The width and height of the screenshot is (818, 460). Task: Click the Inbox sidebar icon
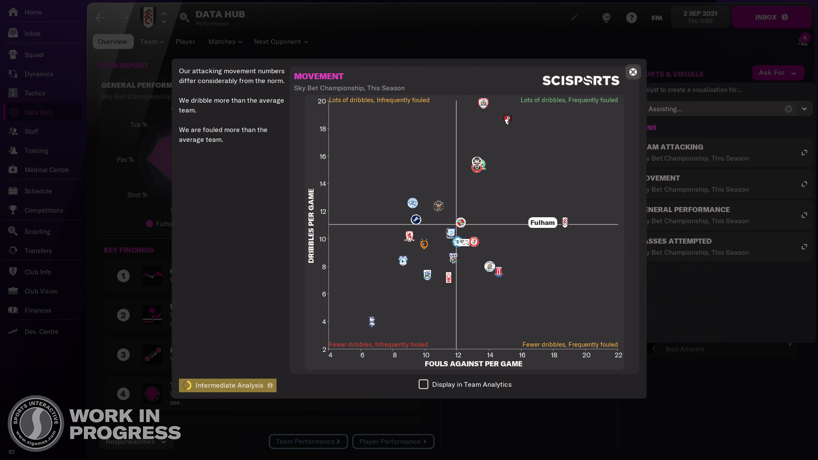click(14, 33)
